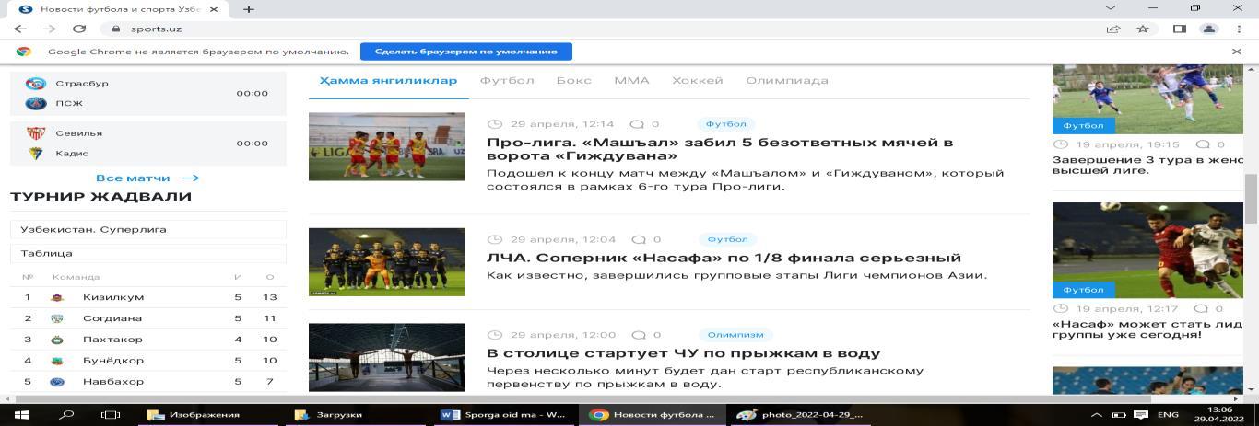This screenshot has height=426, width=1259.
Task: Click Кизилкум team row name
Action: [x=113, y=297]
